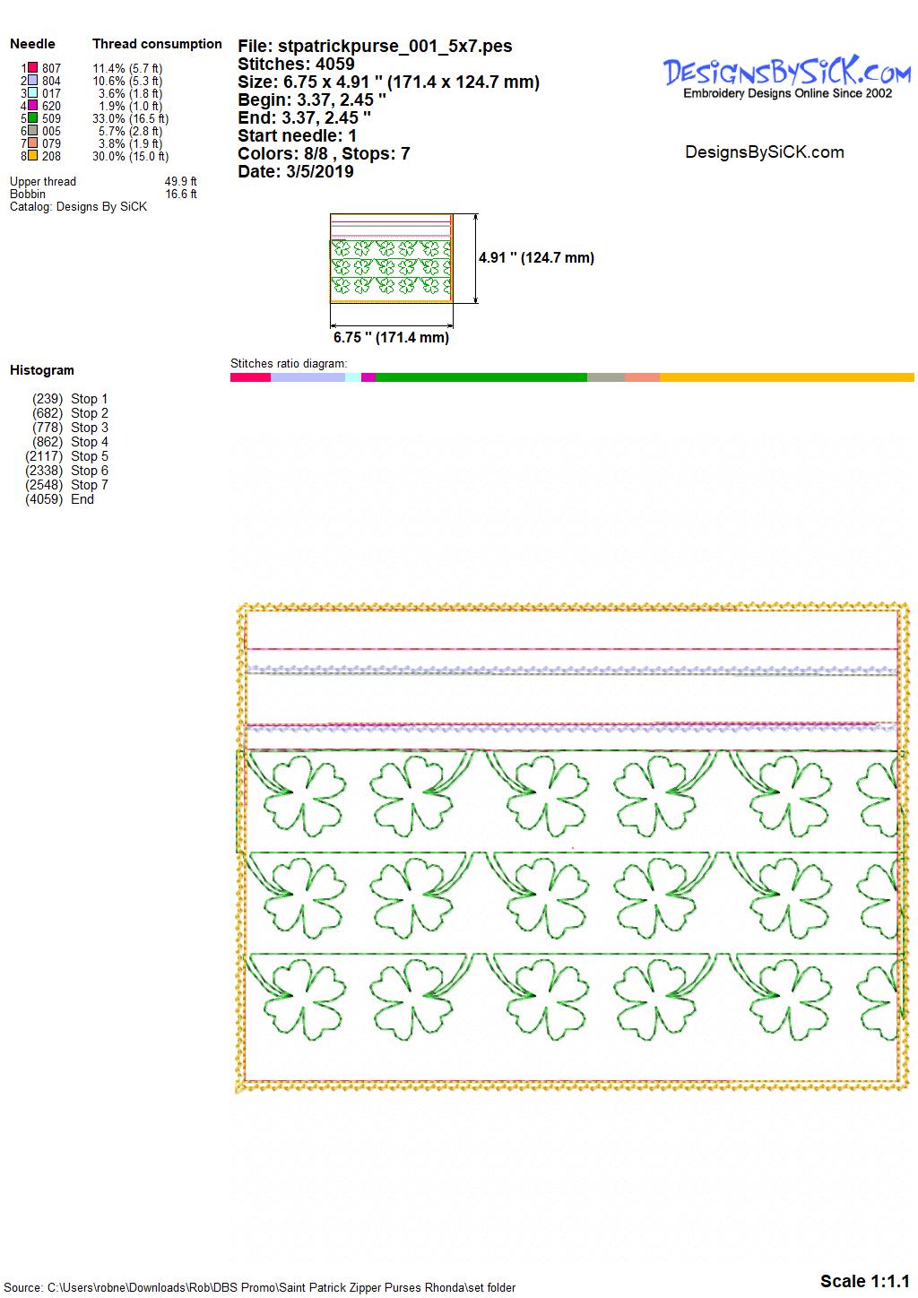Click the green segment of stitches ratio bar

tap(481, 377)
